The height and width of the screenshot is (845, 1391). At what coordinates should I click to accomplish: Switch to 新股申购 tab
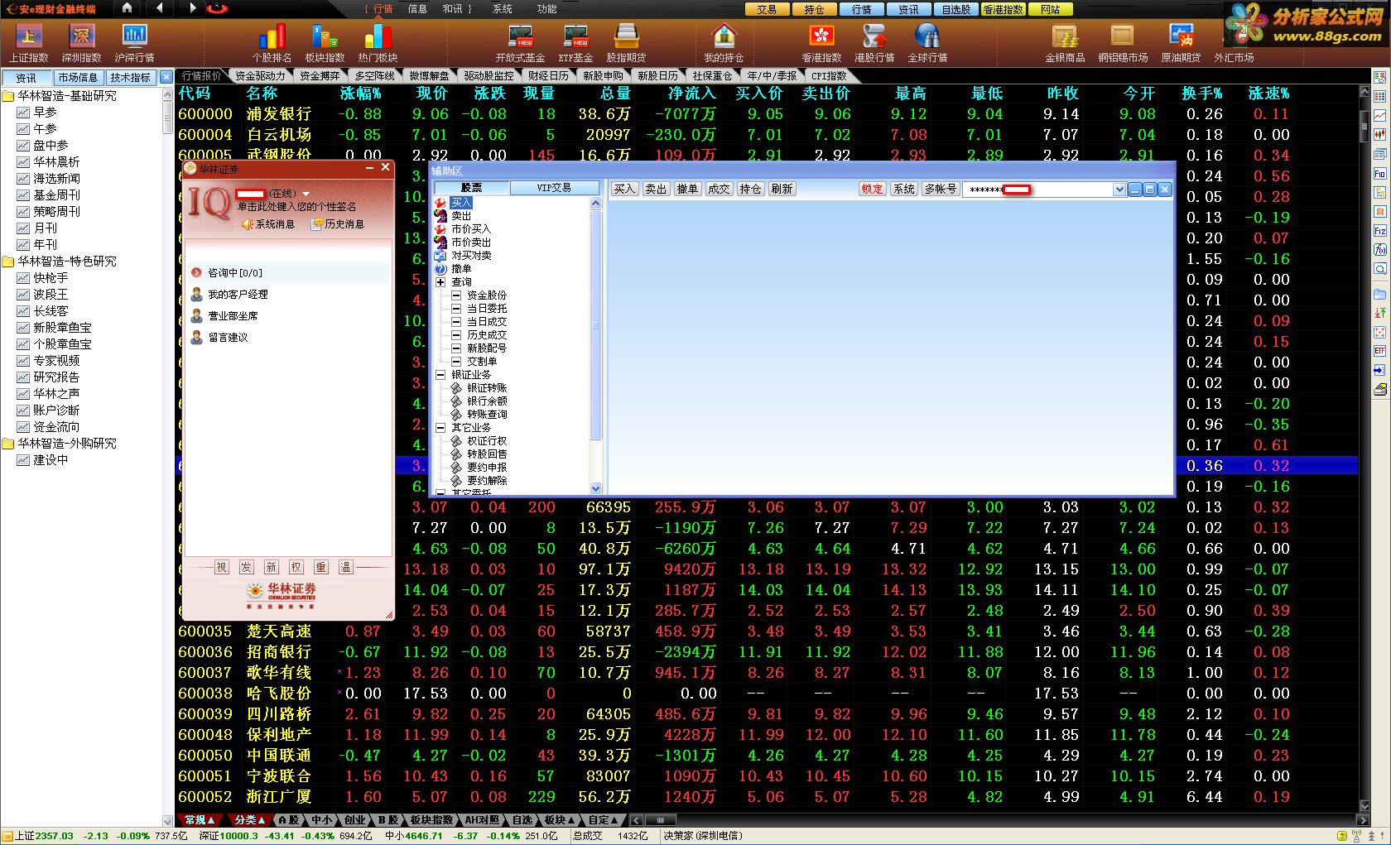click(602, 76)
